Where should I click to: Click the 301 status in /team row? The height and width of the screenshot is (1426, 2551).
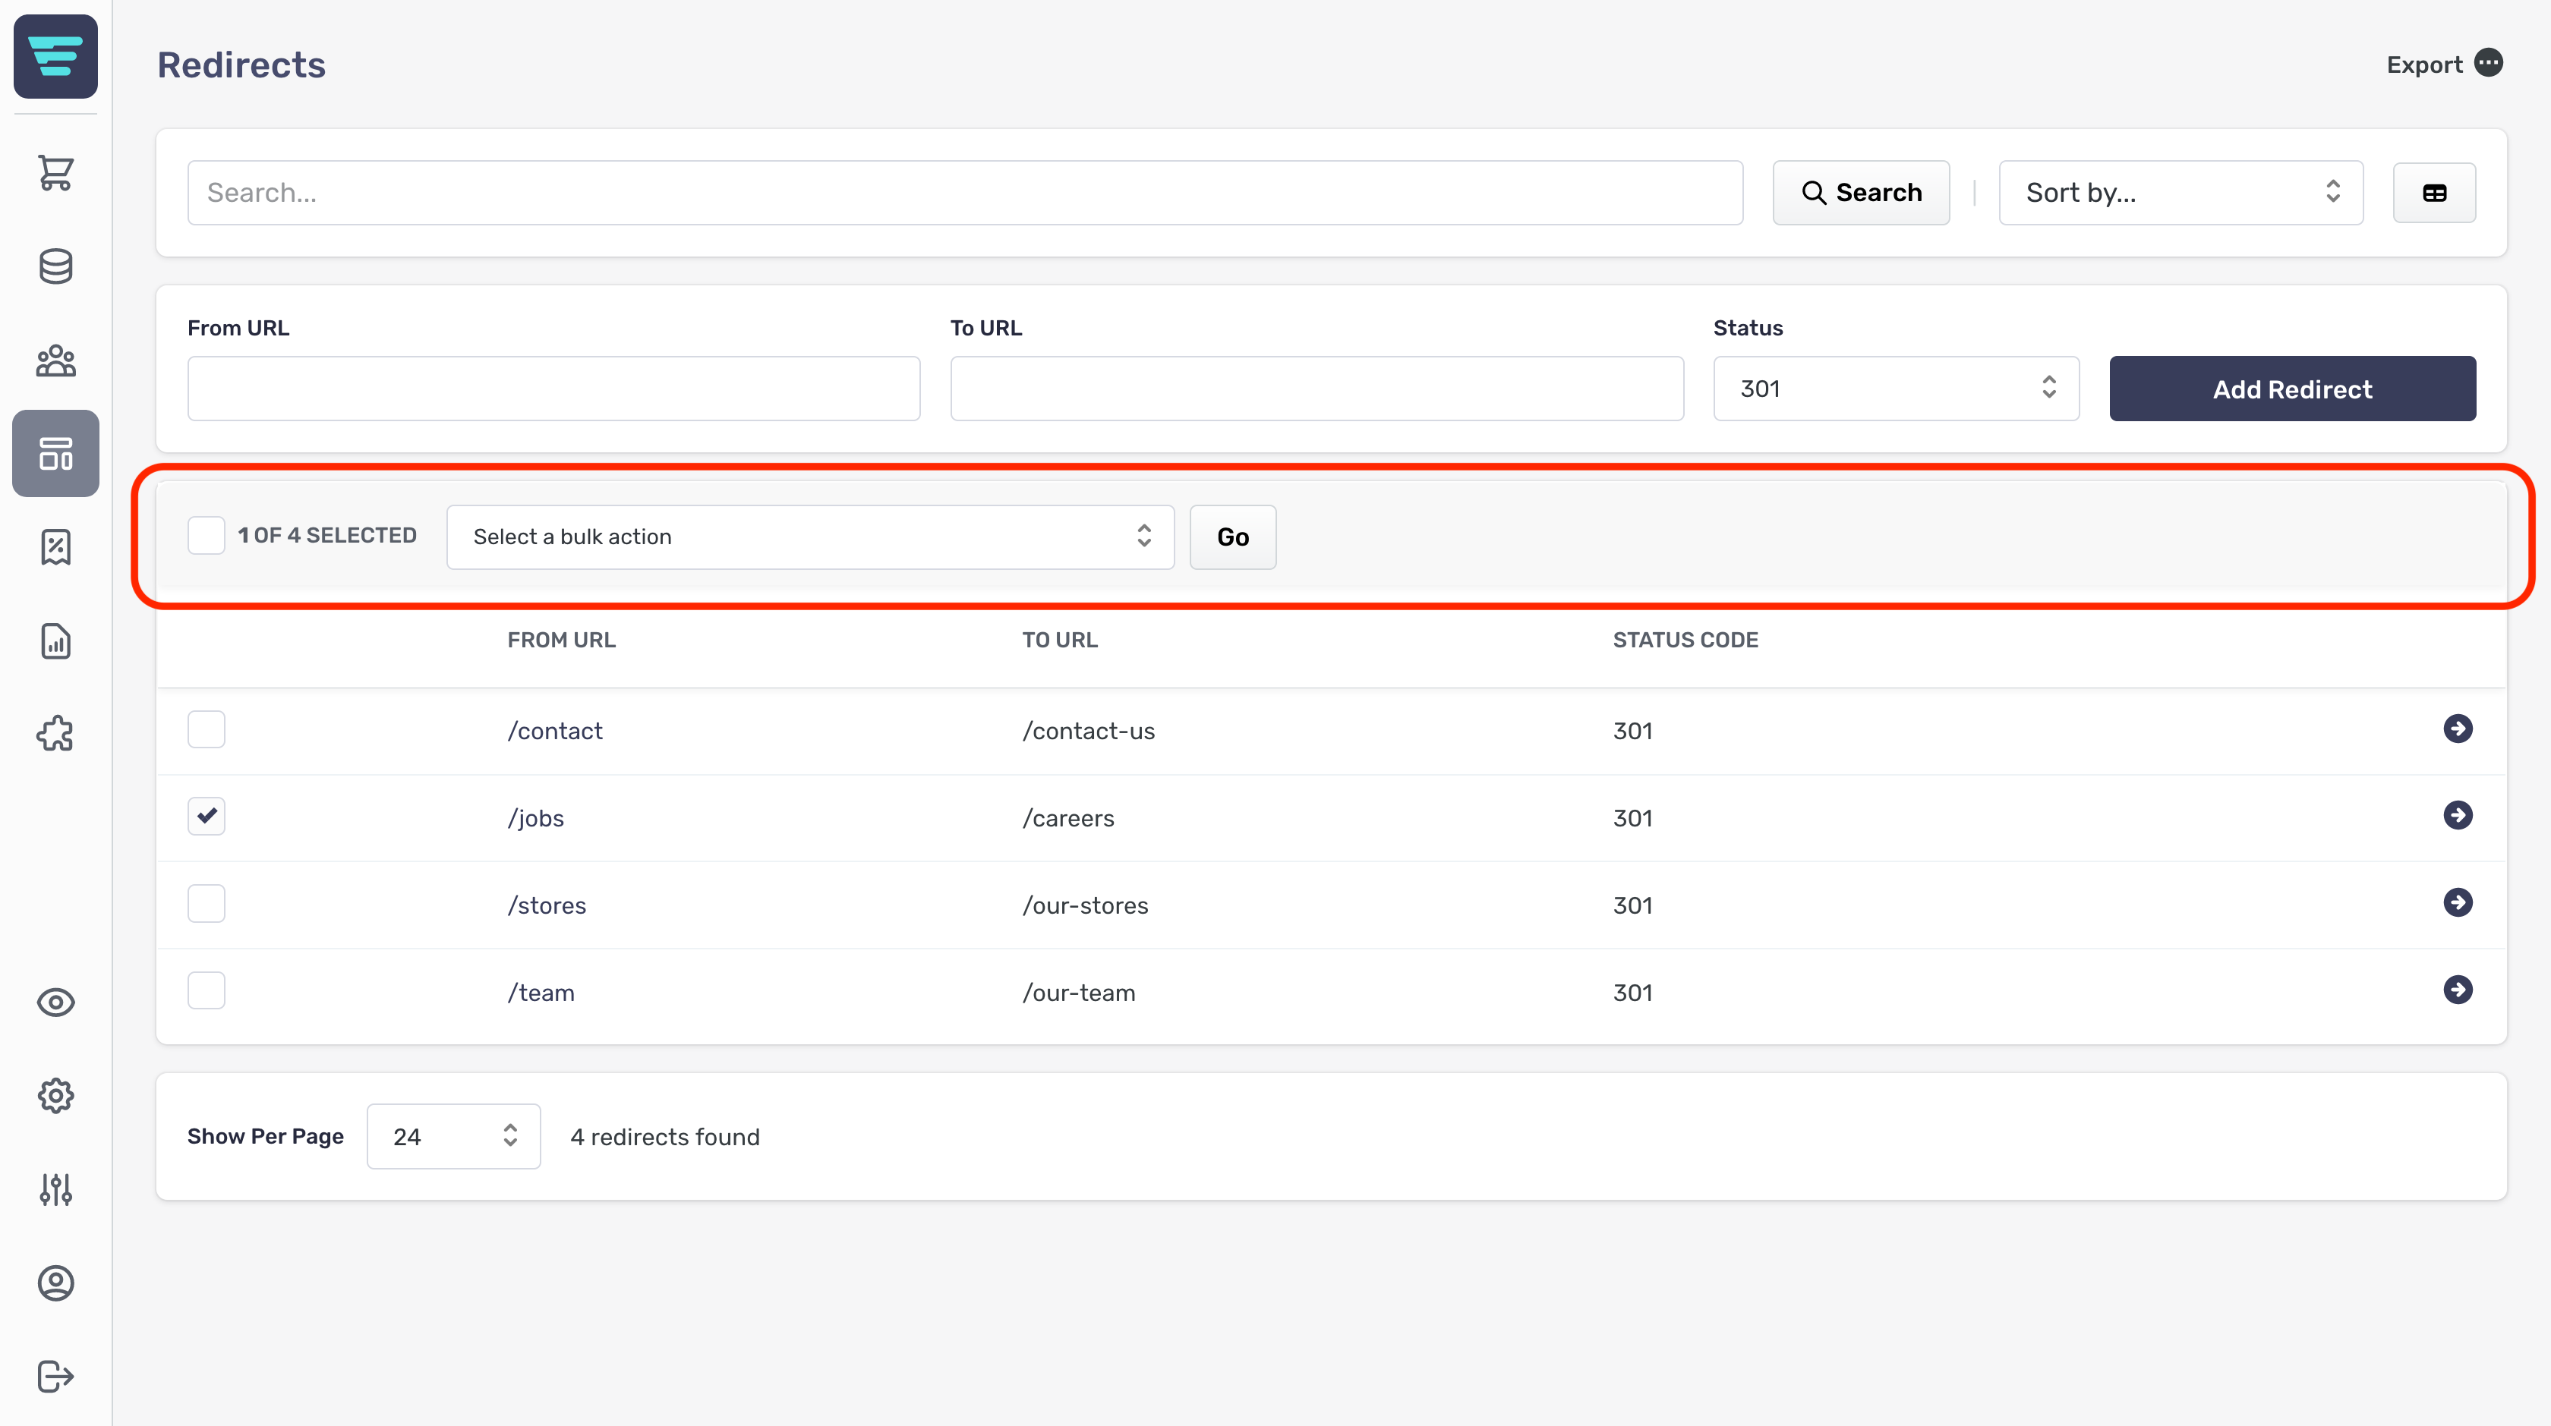coord(1633,993)
